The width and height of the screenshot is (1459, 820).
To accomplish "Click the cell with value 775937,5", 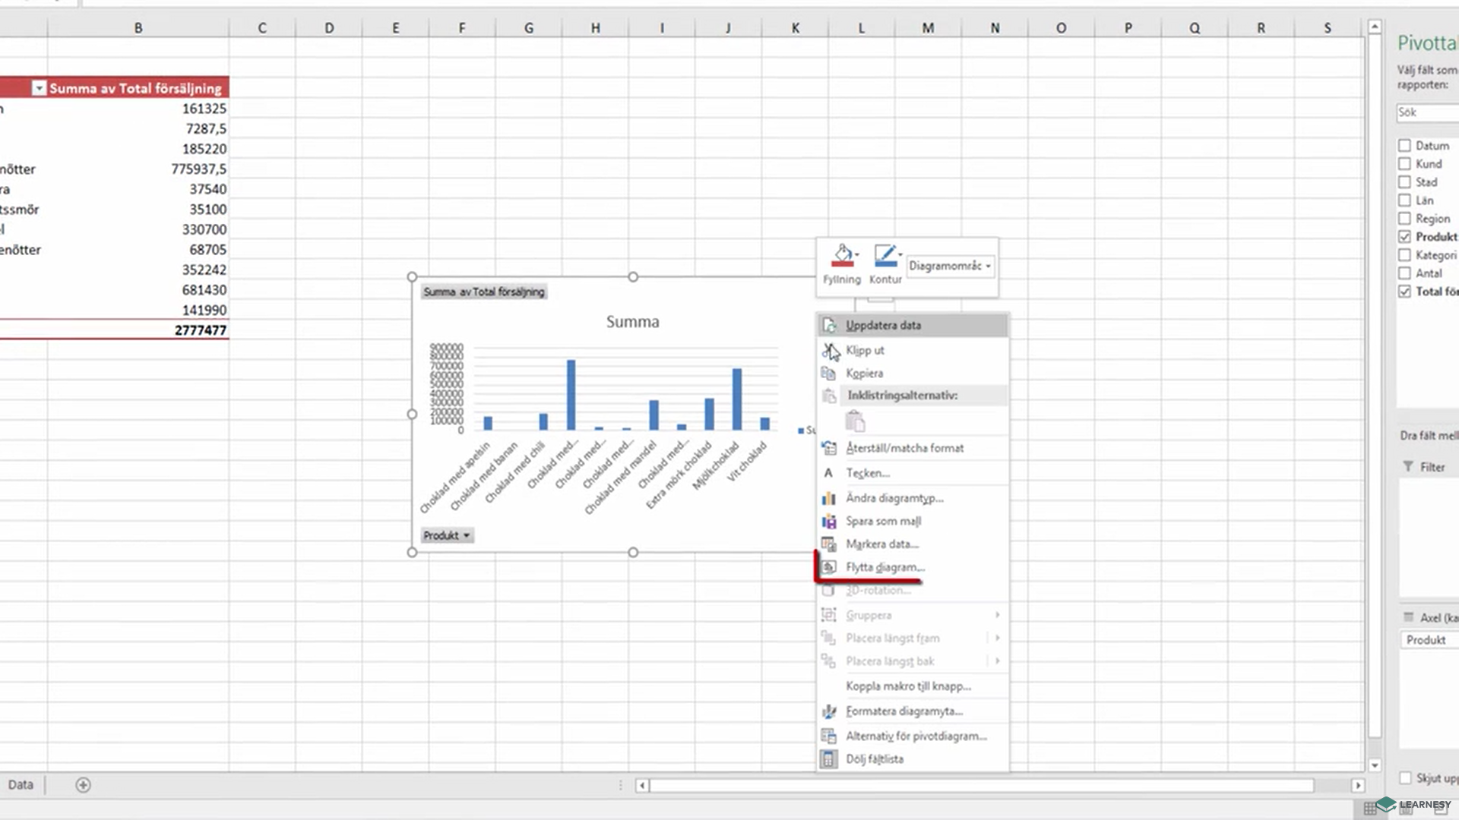I will coord(138,169).
